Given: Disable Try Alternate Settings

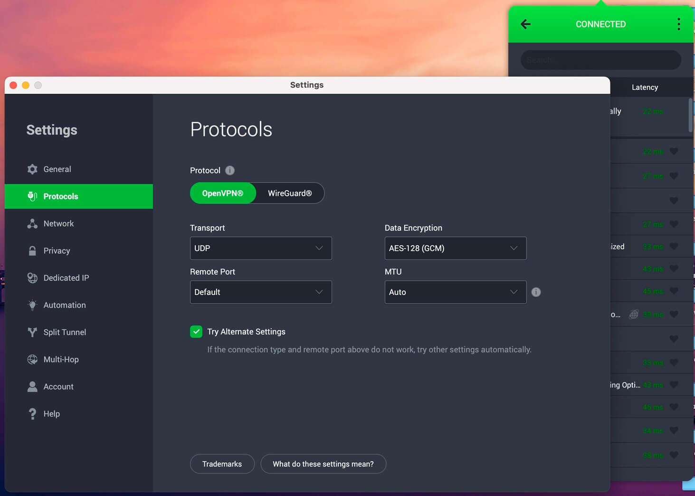Looking at the screenshot, I should pos(196,332).
